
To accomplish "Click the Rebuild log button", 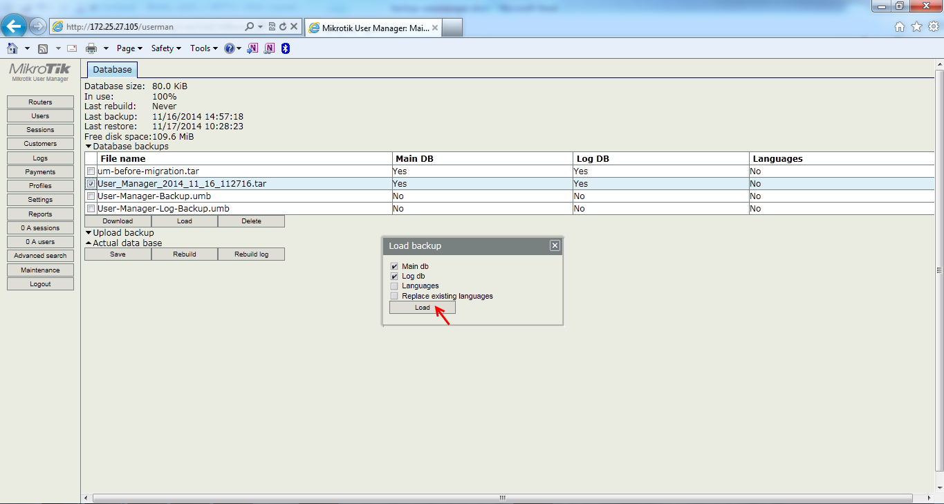I will pos(251,254).
